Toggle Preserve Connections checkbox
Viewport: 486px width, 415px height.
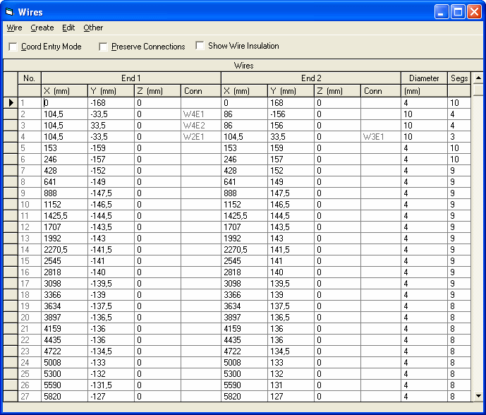(103, 47)
